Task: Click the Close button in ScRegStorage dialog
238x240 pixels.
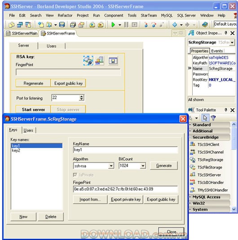Action: click(x=172, y=232)
